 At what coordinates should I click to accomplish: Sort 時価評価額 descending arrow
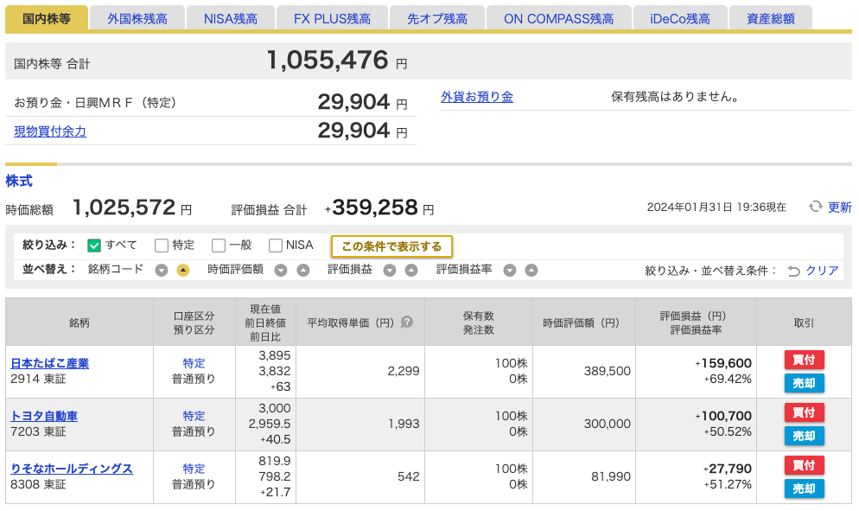click(281, 271)
